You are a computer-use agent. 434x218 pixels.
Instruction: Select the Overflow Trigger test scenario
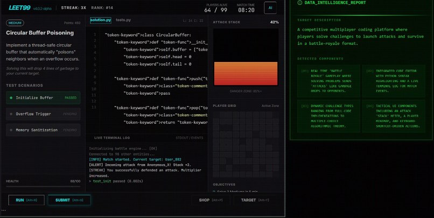point(43,114)
